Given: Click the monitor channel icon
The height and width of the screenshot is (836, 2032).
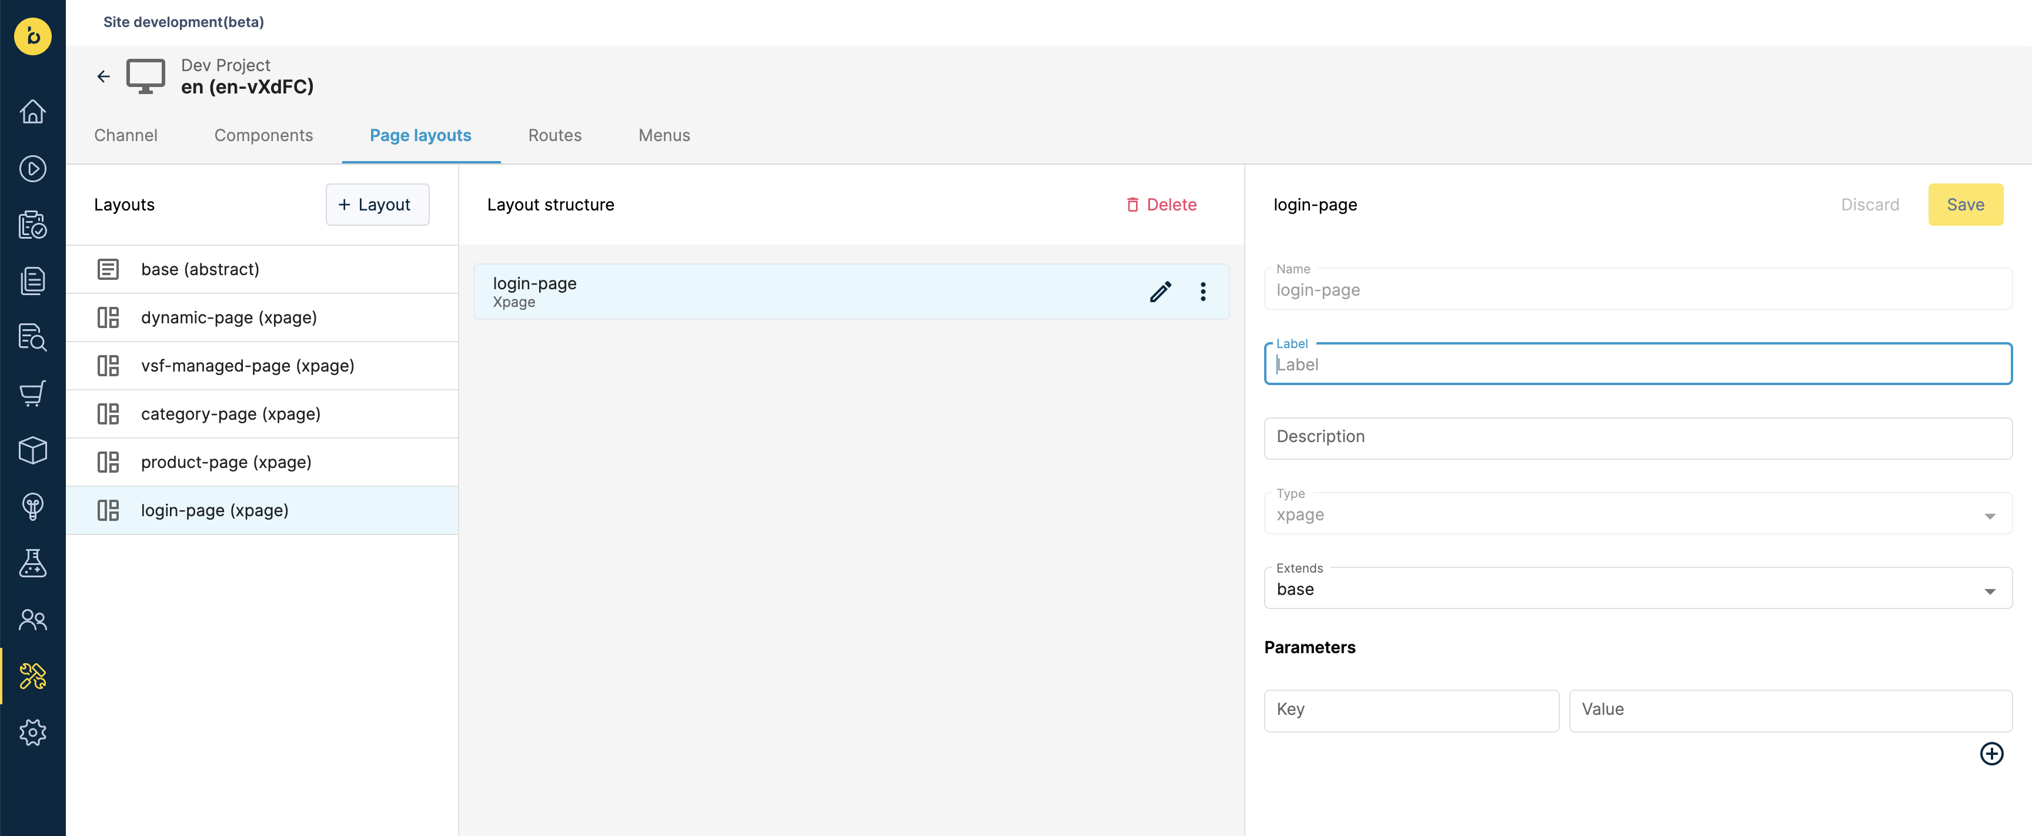Looking at the screenshot, I should [x=146, y=76].
